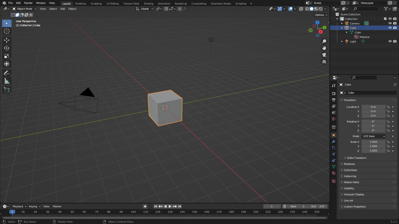Image resolution: width=399 pixels, height=224 pixels.
Task: Click the camera view icon in viewport gizmos
Action: [324, 55]
